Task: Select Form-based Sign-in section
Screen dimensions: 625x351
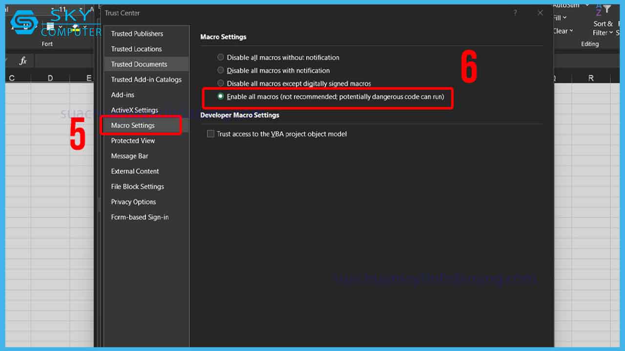Action: [x=146, y=217]
